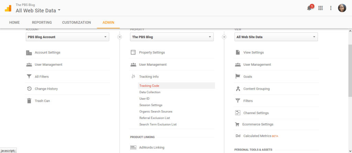Switch to the Reporting tab
The image size is (352, 153).
point(42,22)
